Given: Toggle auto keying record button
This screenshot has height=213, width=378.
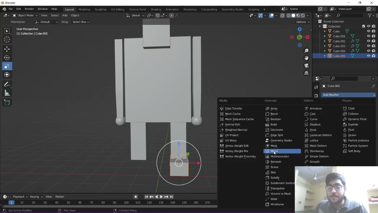Looking at the screenshot, I should click(x=136, y=197).
